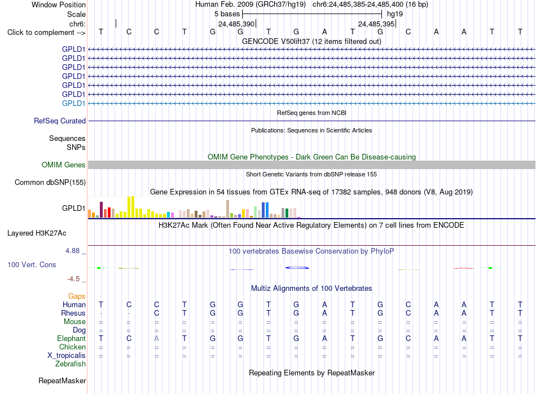The width and height of the screenshot is (536, 394).
Task: Click the OMIM Genes label
Action: (64, 165)
